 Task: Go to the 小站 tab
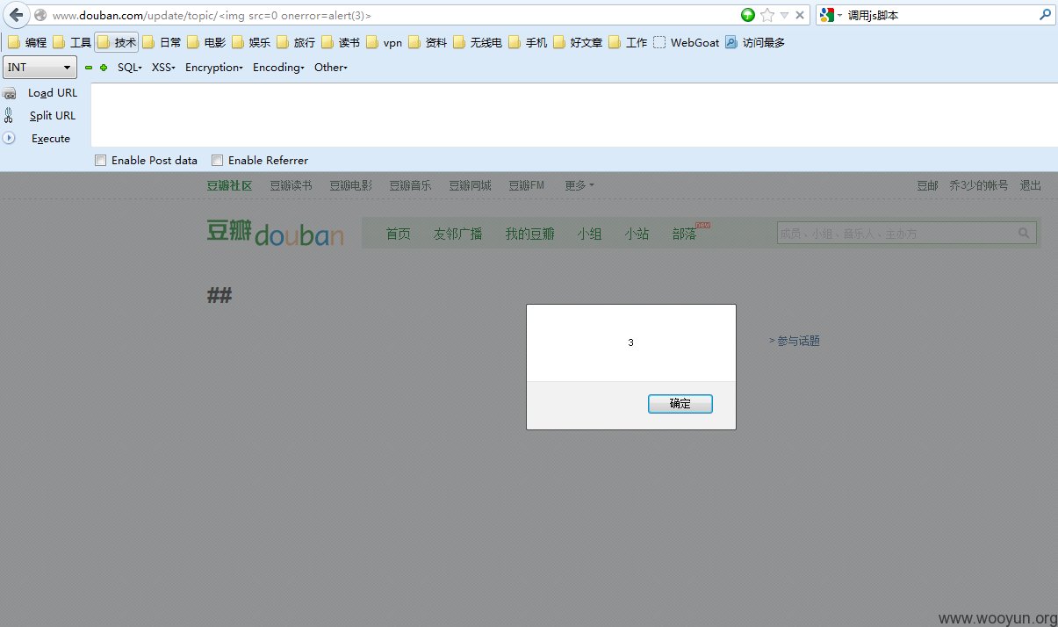637,234
